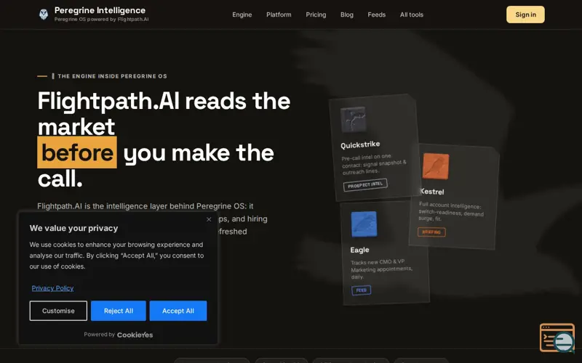Click 'Peregrine OS powered by Flightpath.AI' tagline
This screenshot has width=582, height=363.
click(101, 20)
